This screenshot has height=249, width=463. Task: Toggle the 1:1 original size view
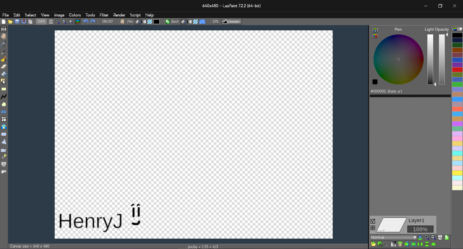point(51,22)
